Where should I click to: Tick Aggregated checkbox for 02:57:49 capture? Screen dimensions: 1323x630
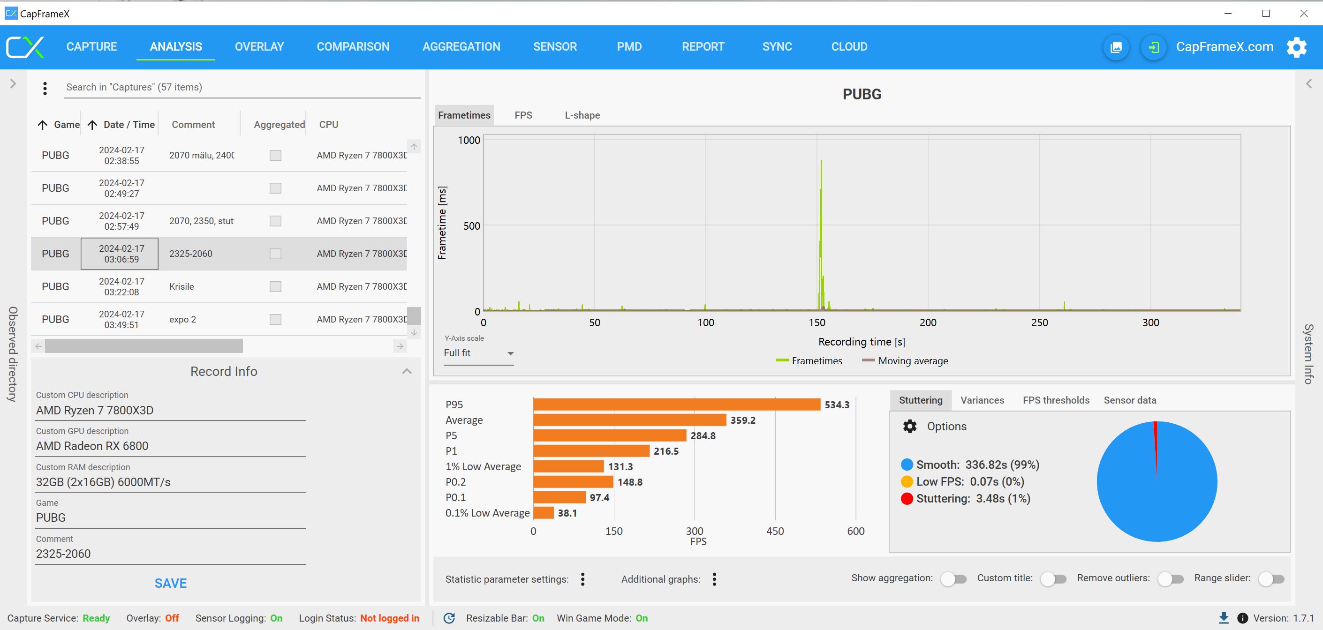pos(275,221)
